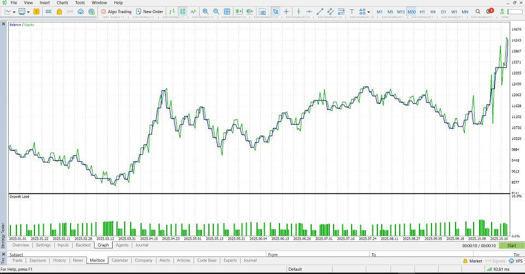
Task: Select the H4 timeframe
Action: coord(433,11)
